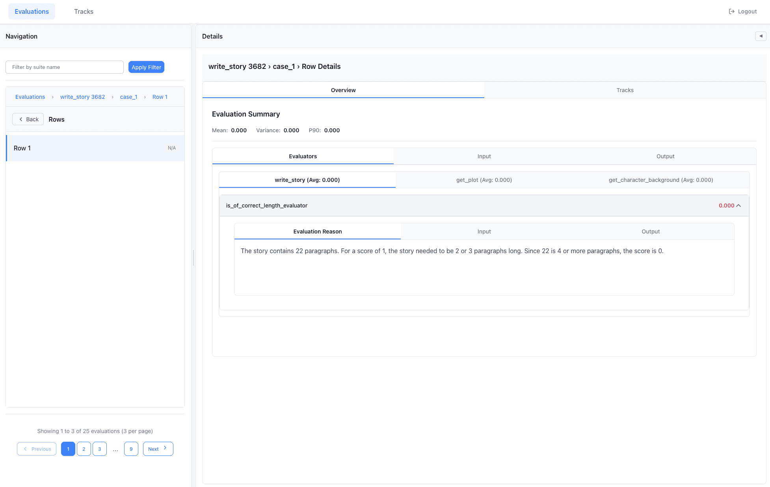Select the get_plot evaluator tab
Screen dimensions: 770x487
(x=484, y=180)
